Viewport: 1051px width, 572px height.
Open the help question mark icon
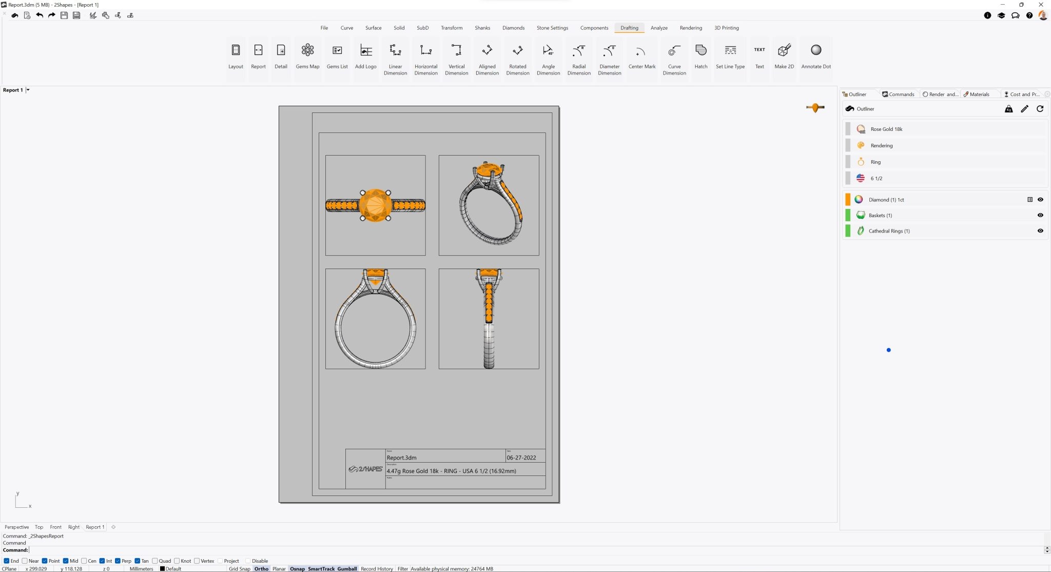pos(1029,15)
